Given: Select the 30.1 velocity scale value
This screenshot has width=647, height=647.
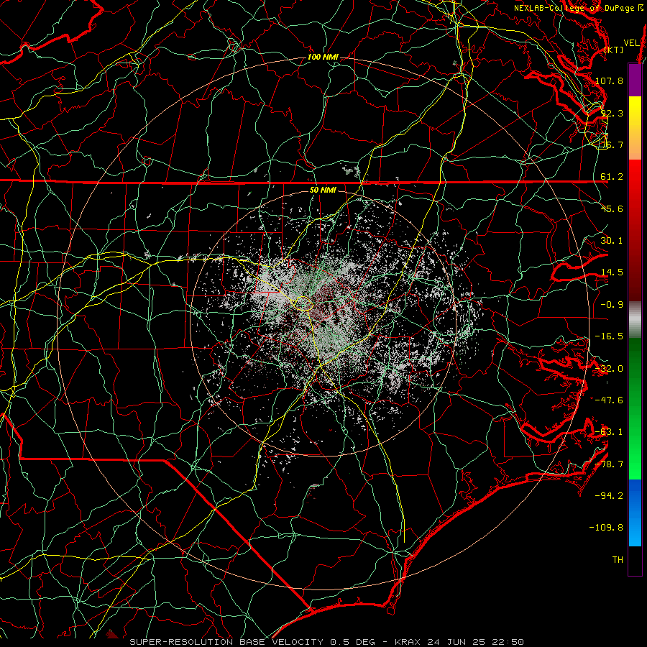Looking at the screenshot, I should [612, 241].
